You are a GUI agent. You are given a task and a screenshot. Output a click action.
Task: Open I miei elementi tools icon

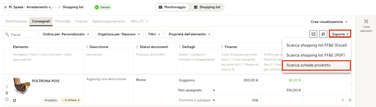coord(366,22)
